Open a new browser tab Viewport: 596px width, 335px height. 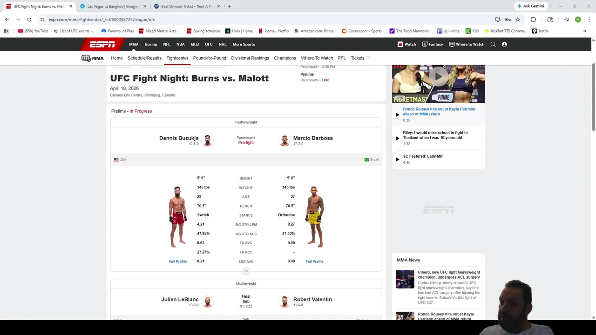click(x=230, y=7)
